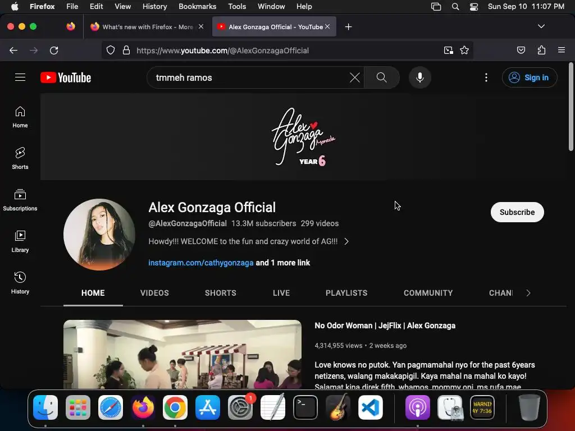Image resolution: width=575 pixels, height=431 pixels.
Task: Click the 'and 1 more link' text
Action: (x=283, y=263)
